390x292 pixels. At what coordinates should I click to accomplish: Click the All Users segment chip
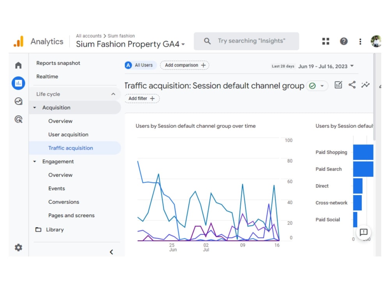click(140, 65)
